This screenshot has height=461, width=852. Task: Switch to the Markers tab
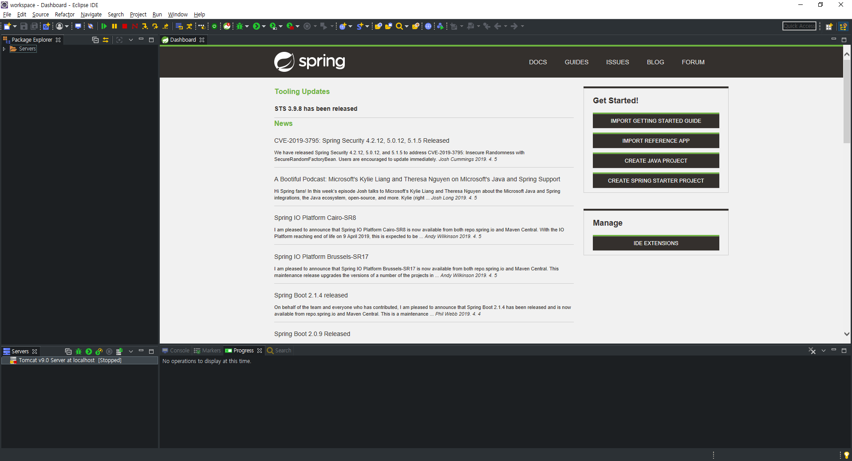pyautogui.click(x=207, y=351)
